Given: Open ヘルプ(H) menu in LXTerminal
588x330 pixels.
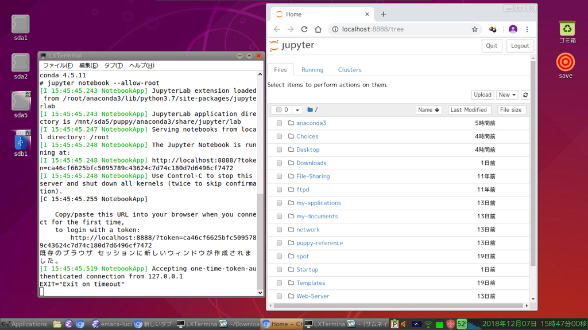Looking at the screenshot, I should pos(141,65).
